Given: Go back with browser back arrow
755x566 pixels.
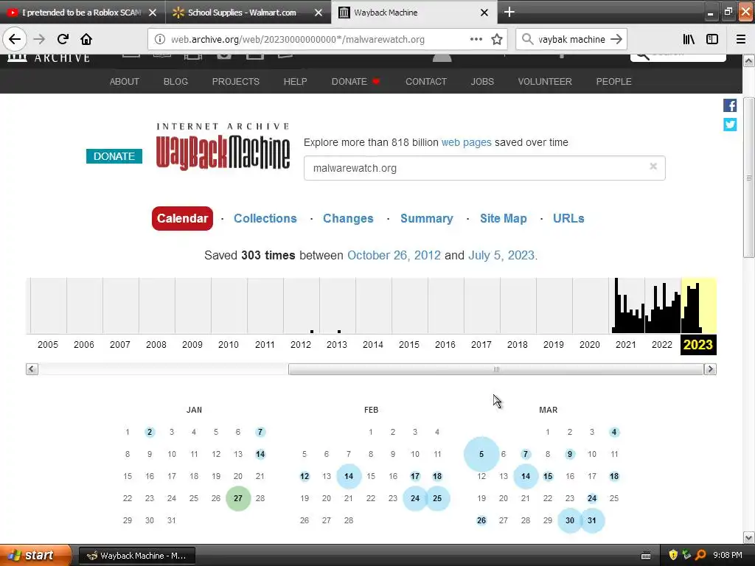Looking at the screenshot, I should point(15,39).
